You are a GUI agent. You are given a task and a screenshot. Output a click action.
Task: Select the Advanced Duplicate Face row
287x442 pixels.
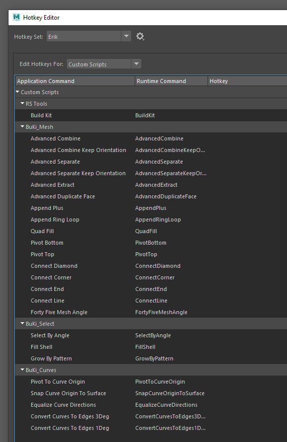tap(151, 196)
